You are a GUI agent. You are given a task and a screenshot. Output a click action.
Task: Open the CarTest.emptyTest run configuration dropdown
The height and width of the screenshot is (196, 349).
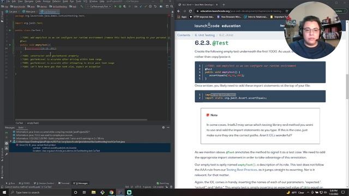[99, 7]
